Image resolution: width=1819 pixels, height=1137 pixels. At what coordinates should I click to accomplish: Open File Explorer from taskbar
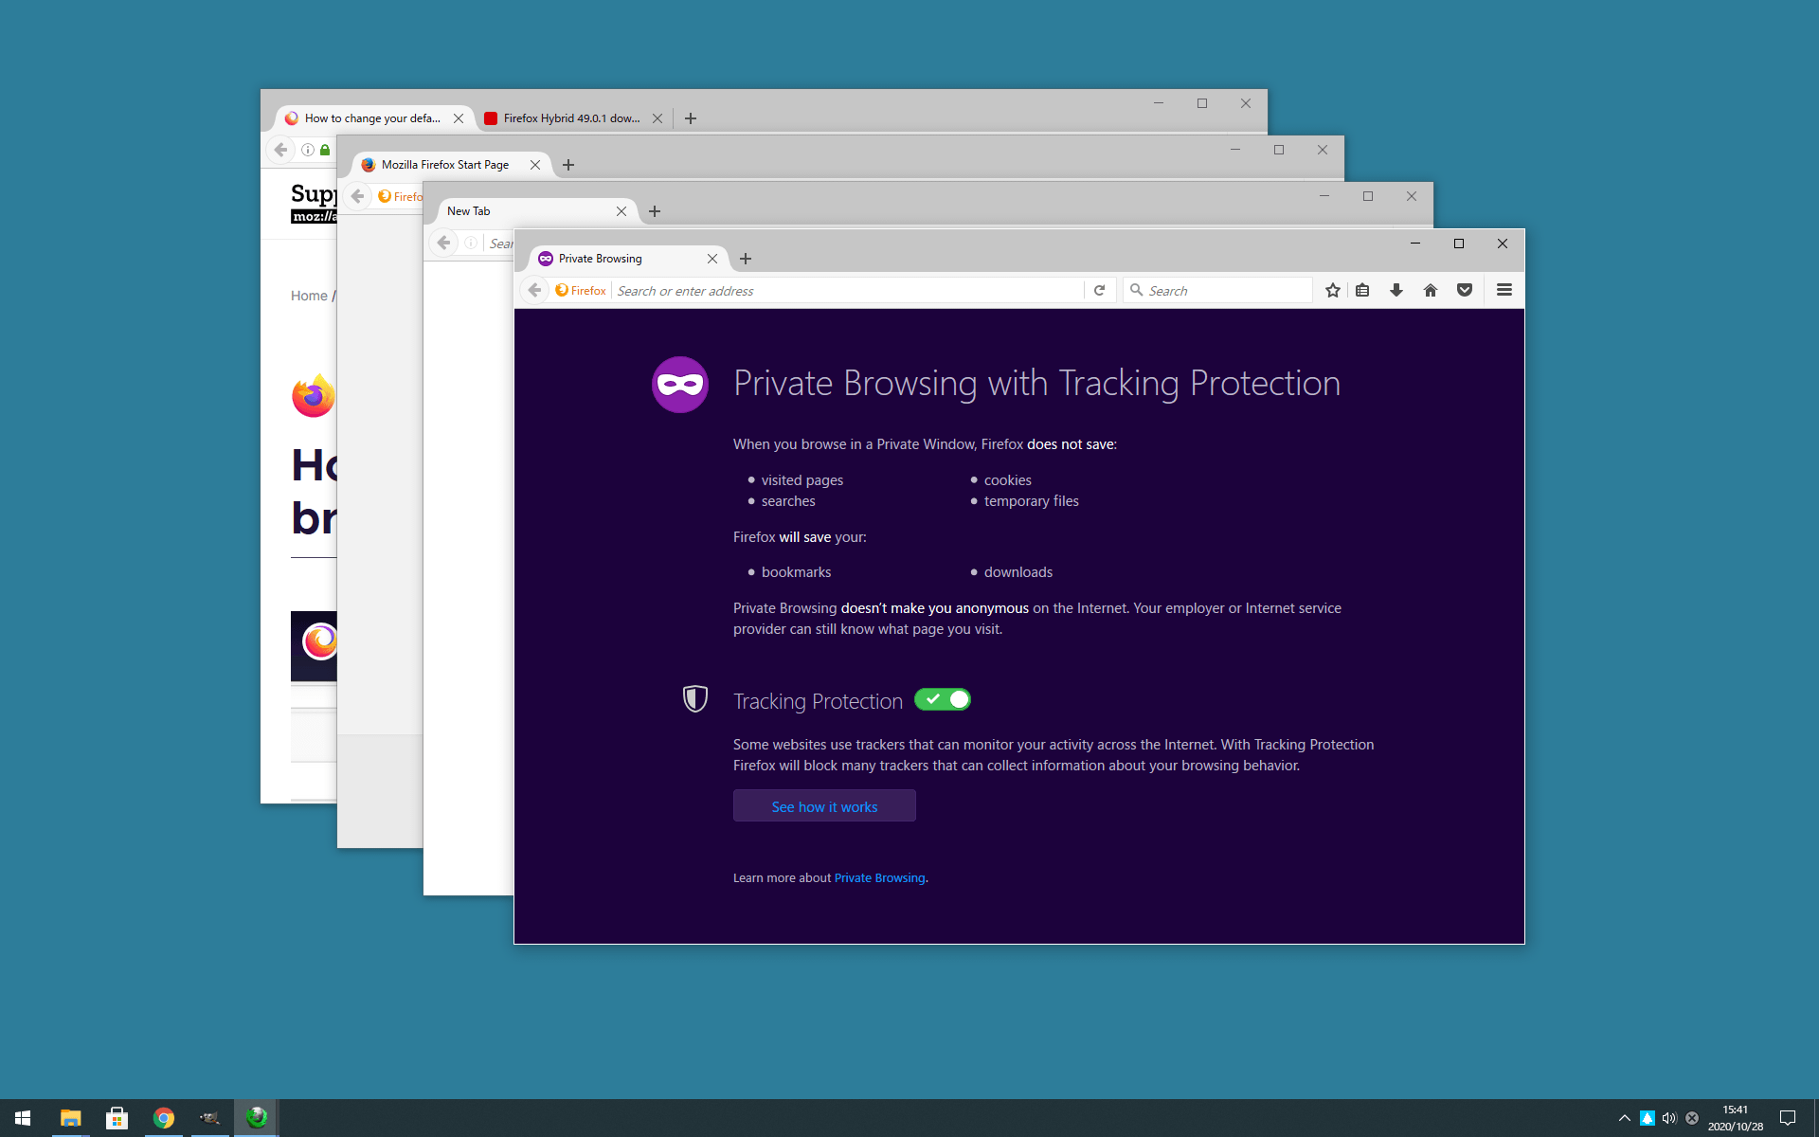(x=70, y=1118)
